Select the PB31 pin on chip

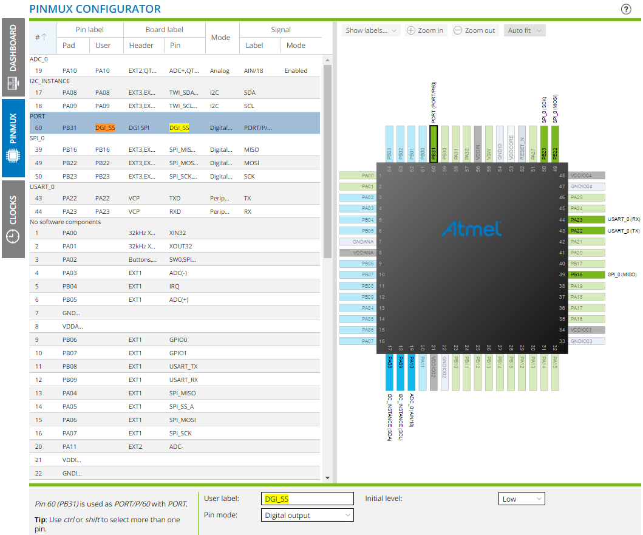434,143
